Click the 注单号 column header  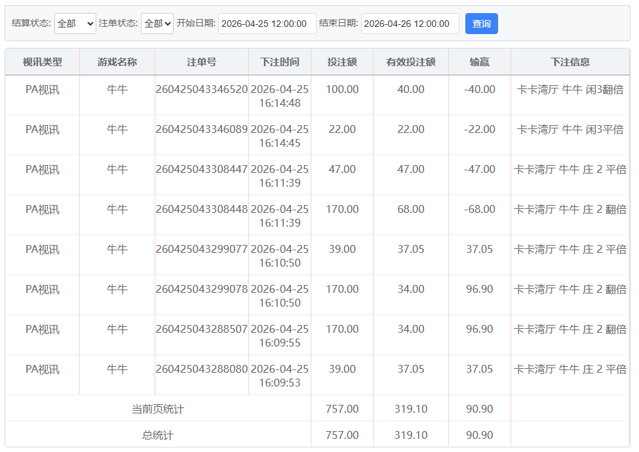click(202, 62)
